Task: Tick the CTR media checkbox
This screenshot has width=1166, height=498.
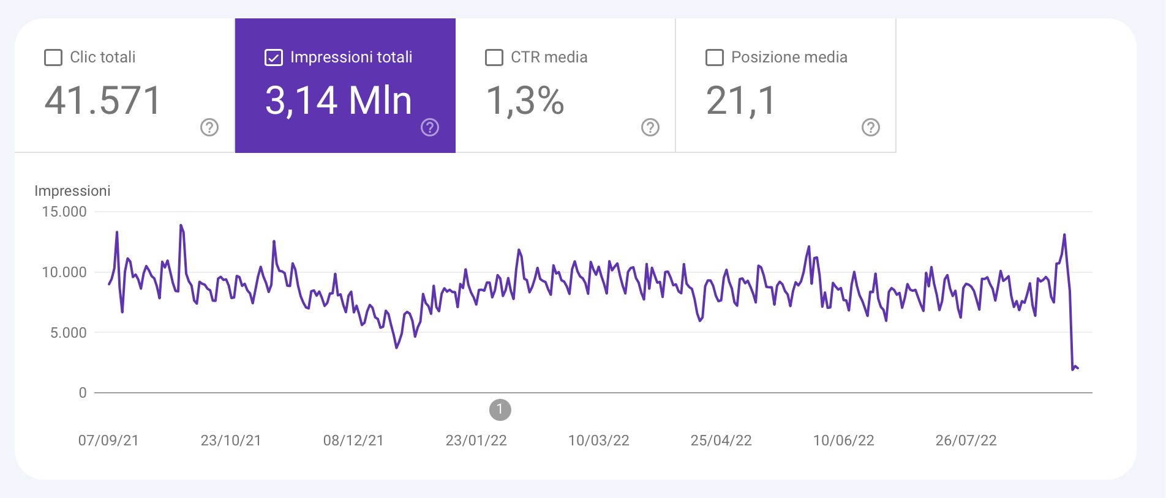Action: [x=494, y=58]
